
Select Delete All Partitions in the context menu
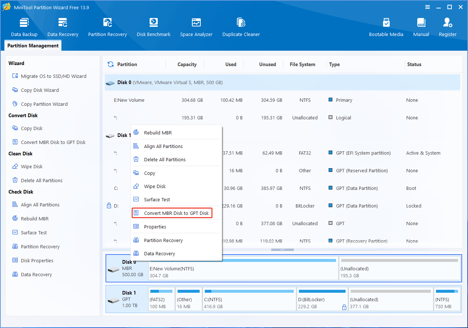coord(176,159)
